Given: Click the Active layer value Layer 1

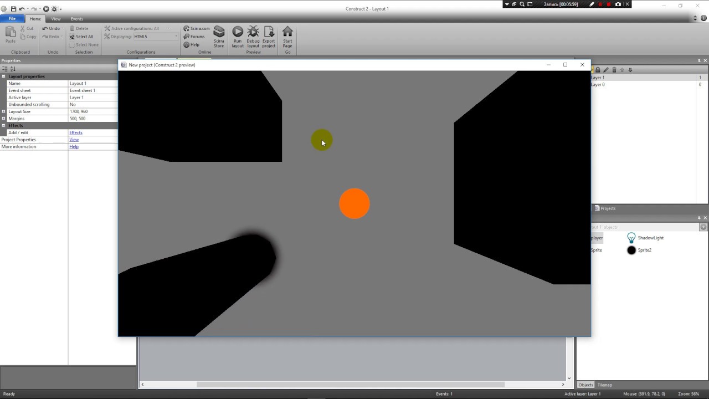Looking at the screenshot, I should [x=93, y=98].
